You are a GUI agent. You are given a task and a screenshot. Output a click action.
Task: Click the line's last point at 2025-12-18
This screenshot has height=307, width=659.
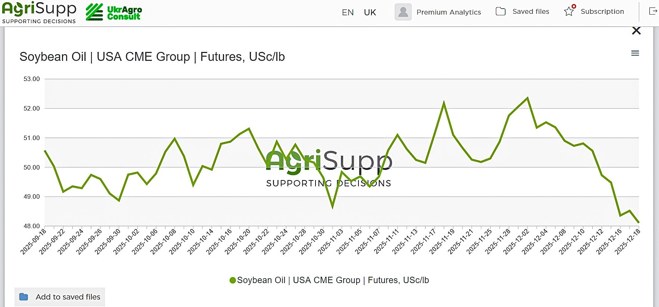point(638,223)
